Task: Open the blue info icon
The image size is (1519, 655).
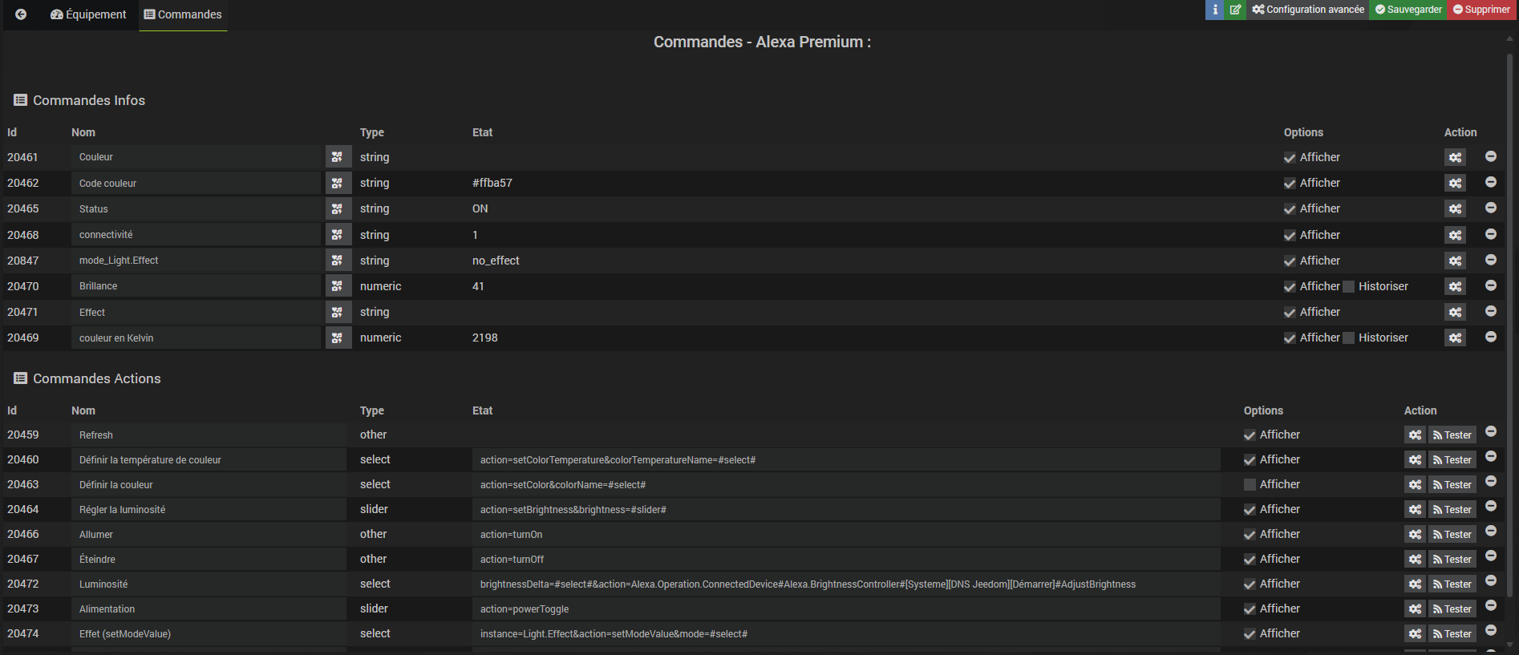Action: pos(1215,10)
